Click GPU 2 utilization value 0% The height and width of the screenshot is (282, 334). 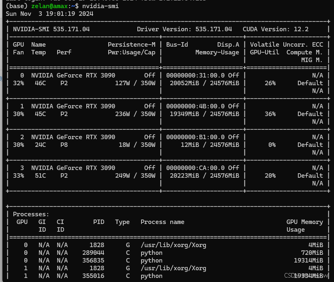click(x=272, y=145)
